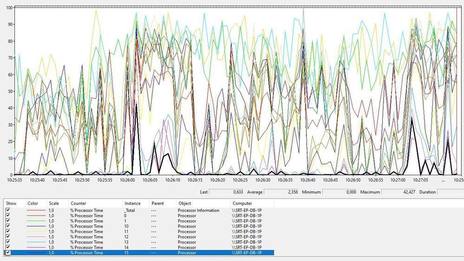Click the color line swatch for instance _Total
The height and width of the screenshot is (261, 464).
36,210
